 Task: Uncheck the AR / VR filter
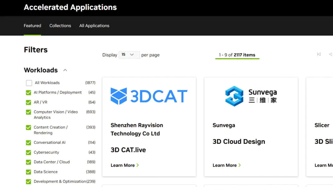pyautogui.click(x=29, y=102)
